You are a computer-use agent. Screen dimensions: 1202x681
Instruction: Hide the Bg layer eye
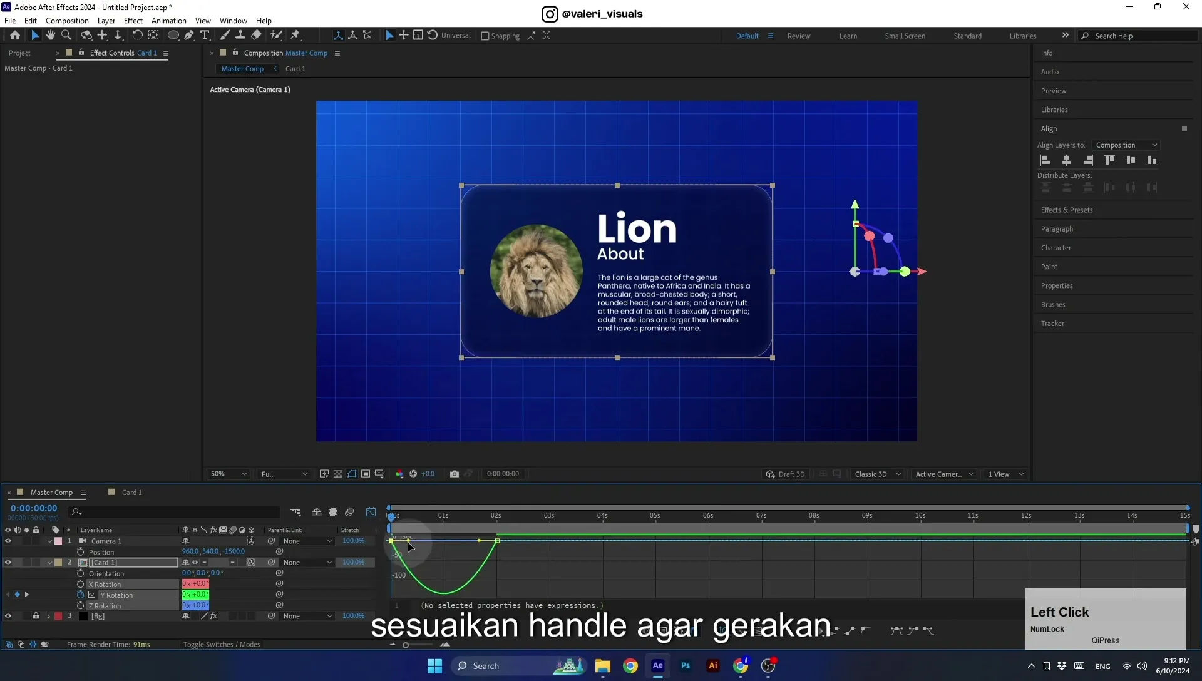pyautogui.click(x=8, y=616)
